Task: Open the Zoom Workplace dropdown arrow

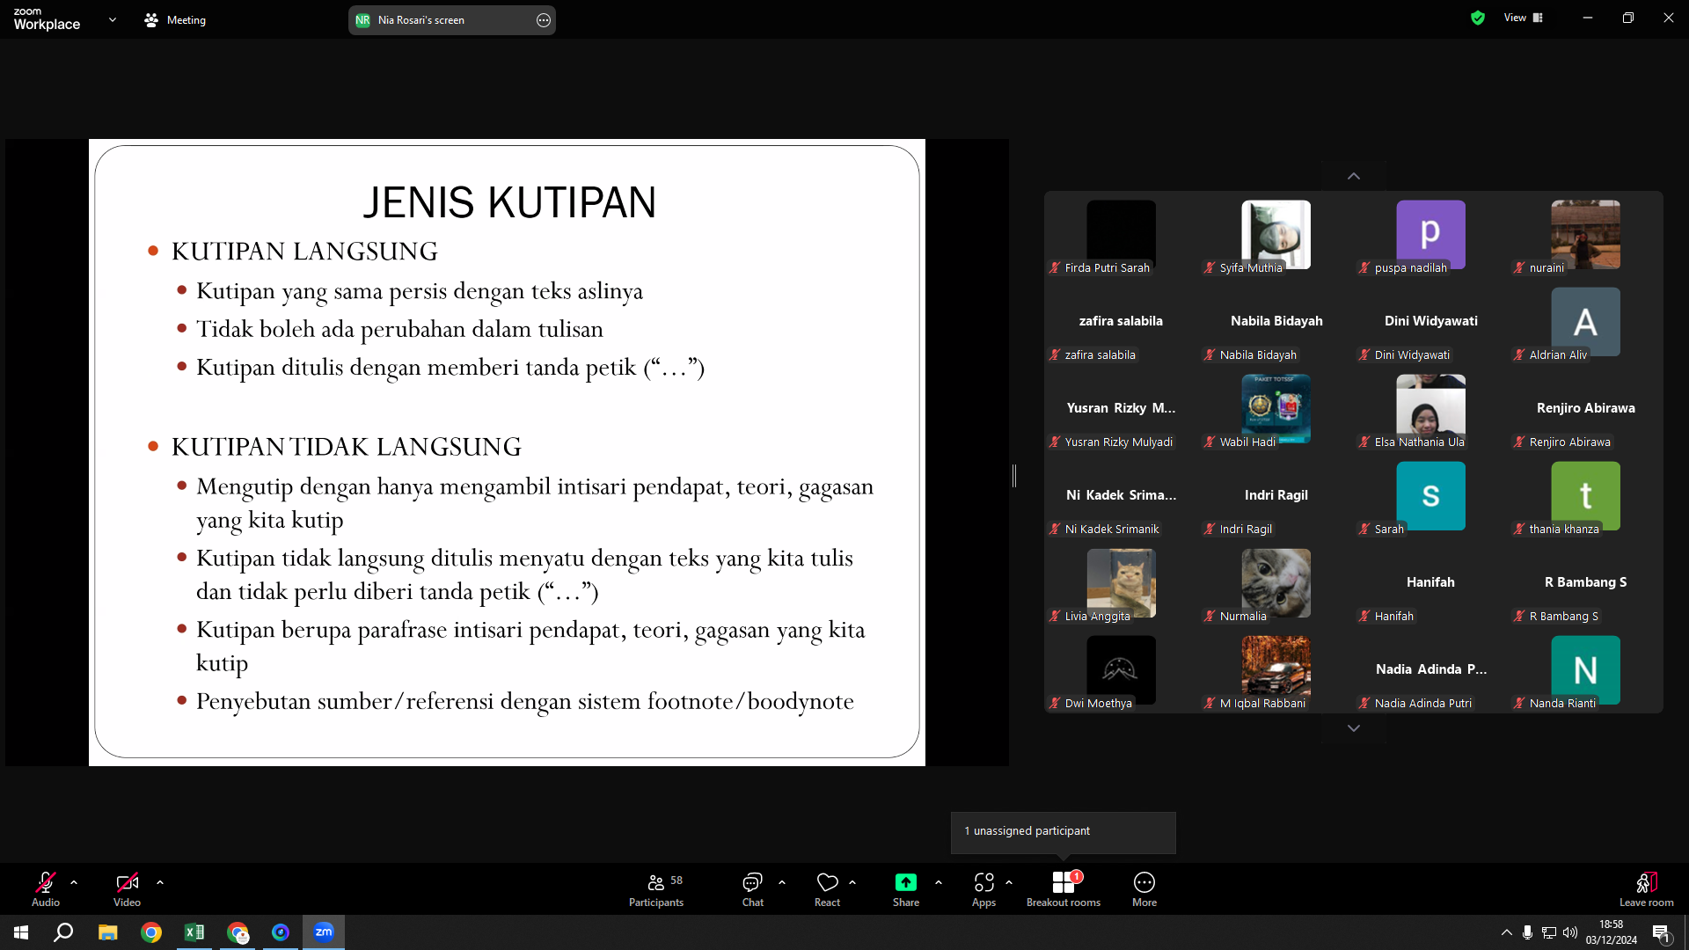Action: (x=113, y=19)
